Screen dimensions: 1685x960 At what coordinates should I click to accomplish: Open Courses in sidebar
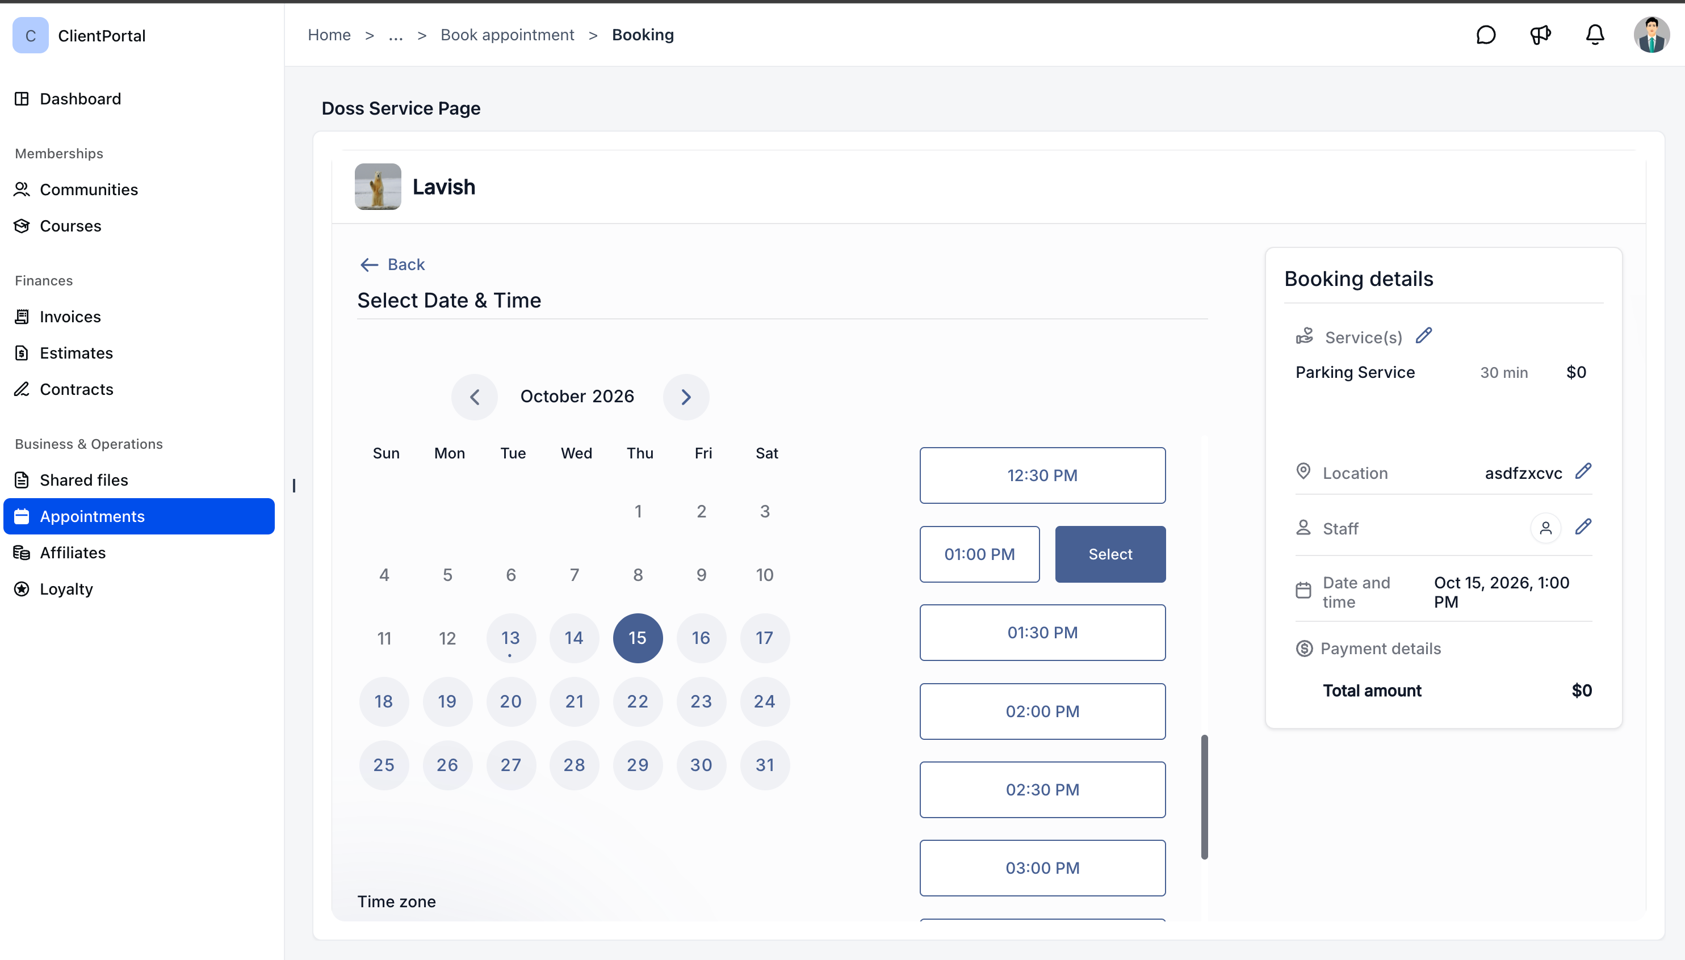139,226
